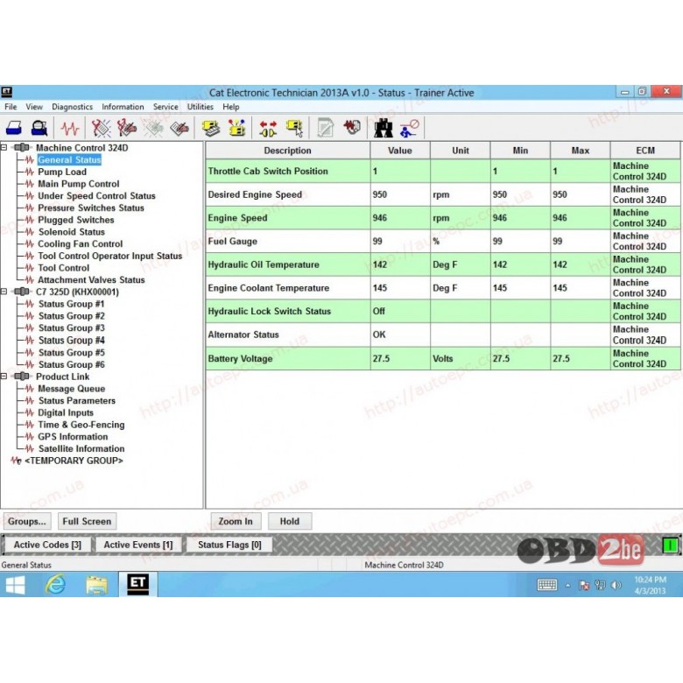Click the ET application icon in title bar

tap(6, 91)
